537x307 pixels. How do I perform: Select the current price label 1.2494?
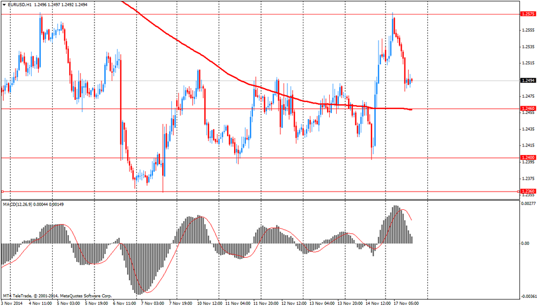(528, 81)
